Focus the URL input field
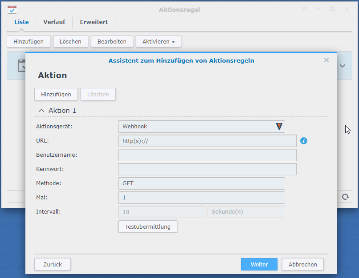 pyautogui.click(x=208, y=141)
